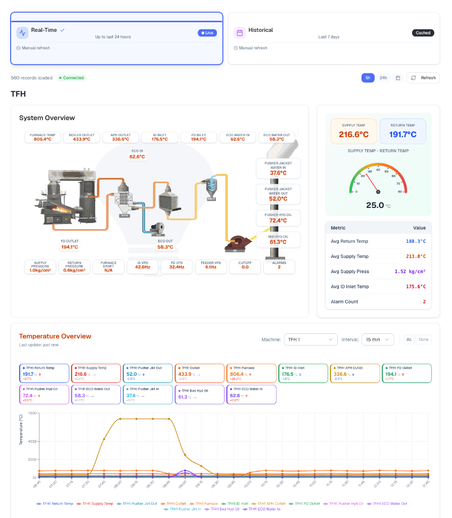
Task: Click the Historical calendar icon
Action: pos(240,33)
